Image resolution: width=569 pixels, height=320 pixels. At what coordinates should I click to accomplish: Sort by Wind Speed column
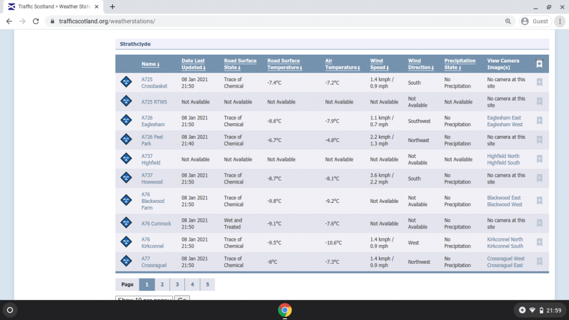(380, 64)
